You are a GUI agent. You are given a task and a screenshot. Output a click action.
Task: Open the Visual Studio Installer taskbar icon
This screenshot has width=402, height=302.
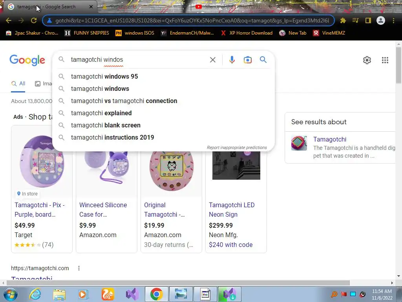[x=229, y=294]
